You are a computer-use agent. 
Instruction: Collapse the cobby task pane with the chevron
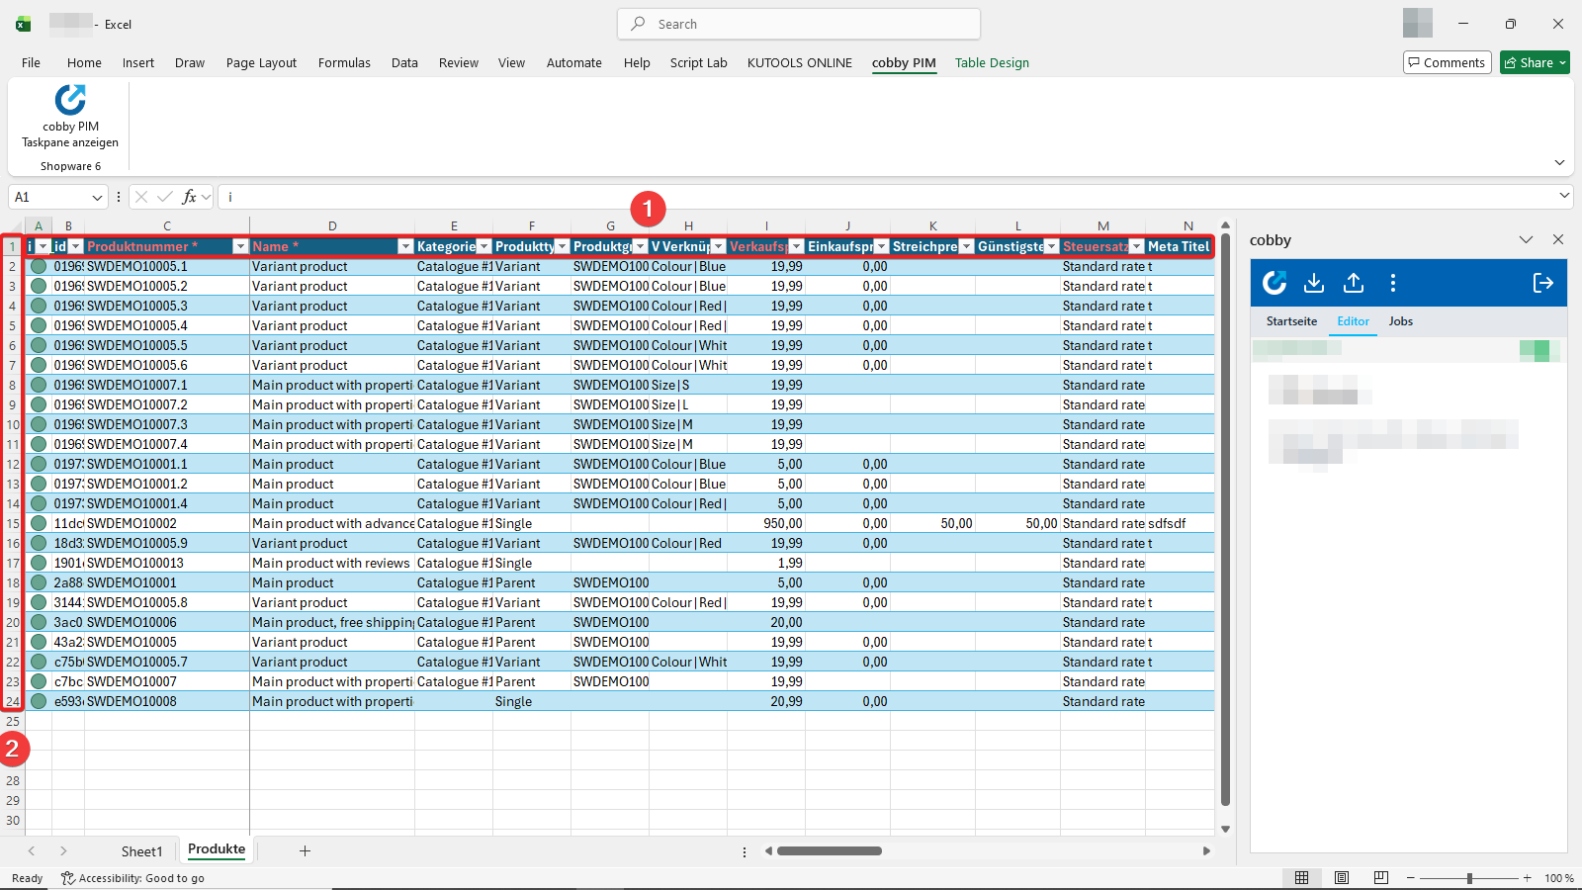(1527, 239)
